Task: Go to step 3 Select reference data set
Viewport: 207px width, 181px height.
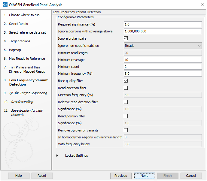Action: (27, 32)
